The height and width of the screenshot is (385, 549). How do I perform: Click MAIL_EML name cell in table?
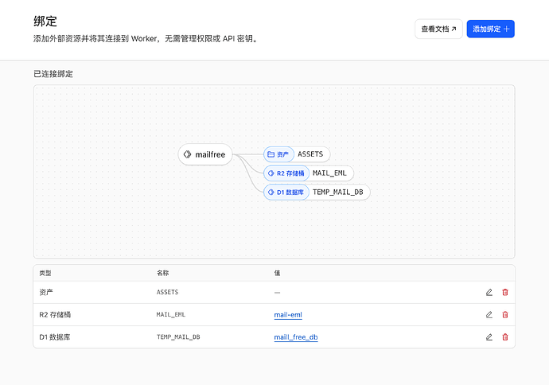[x=171, y=315]
